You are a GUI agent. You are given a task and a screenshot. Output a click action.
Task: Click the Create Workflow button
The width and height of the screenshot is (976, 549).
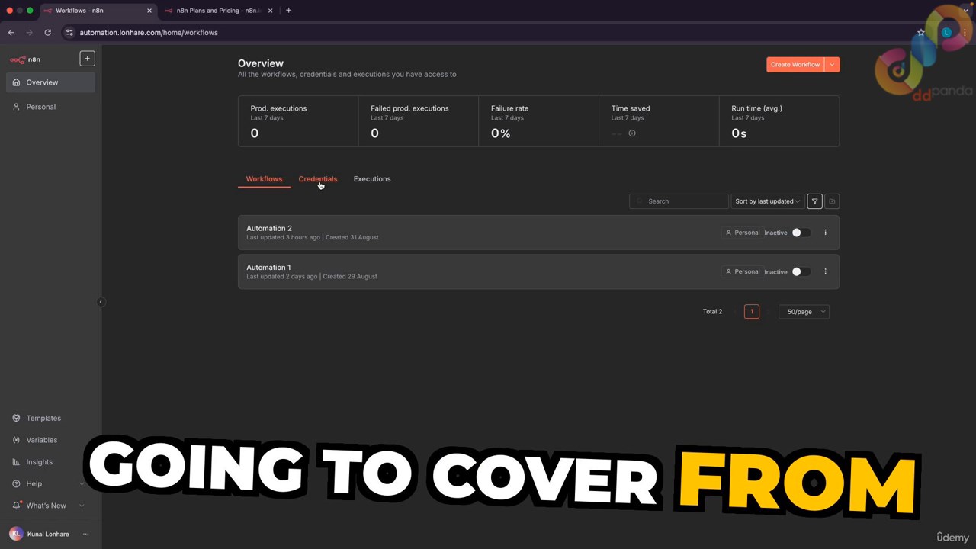[795, 65]
